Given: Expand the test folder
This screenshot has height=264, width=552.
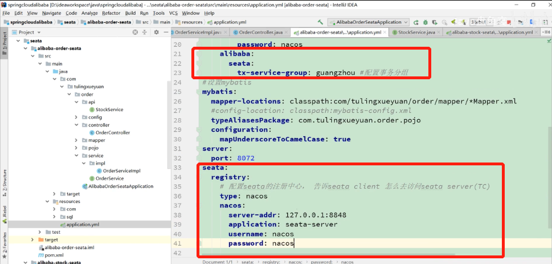Looking at the screenshot, I should coord(40,232).
